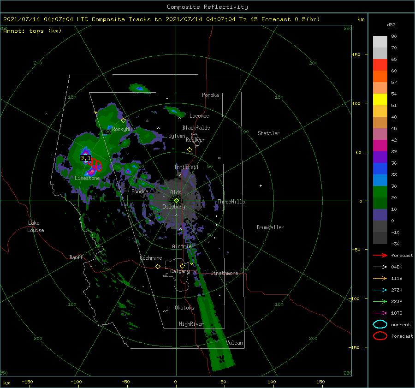Click the Calgary city label

180,271
